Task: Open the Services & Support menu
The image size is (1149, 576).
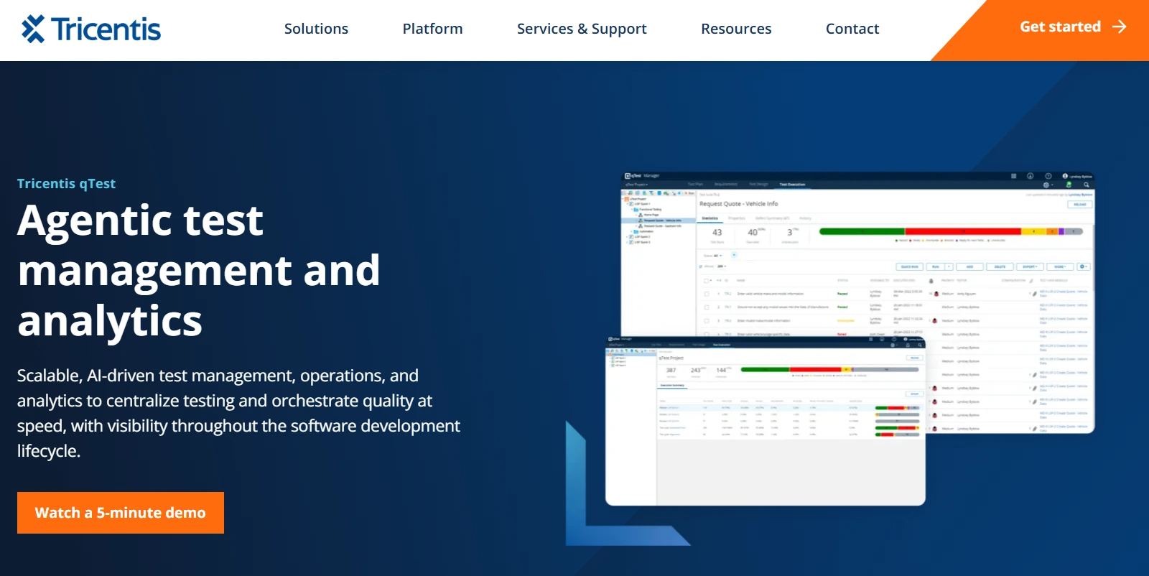Action: pyautogui.click(x=582, y=29)
